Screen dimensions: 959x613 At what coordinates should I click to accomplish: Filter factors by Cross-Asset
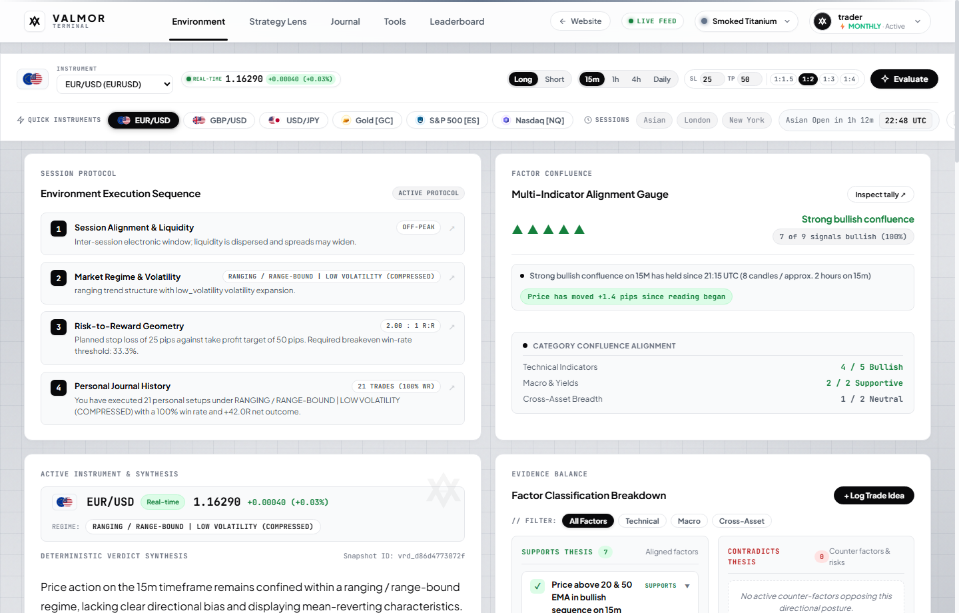click(742, 521)
